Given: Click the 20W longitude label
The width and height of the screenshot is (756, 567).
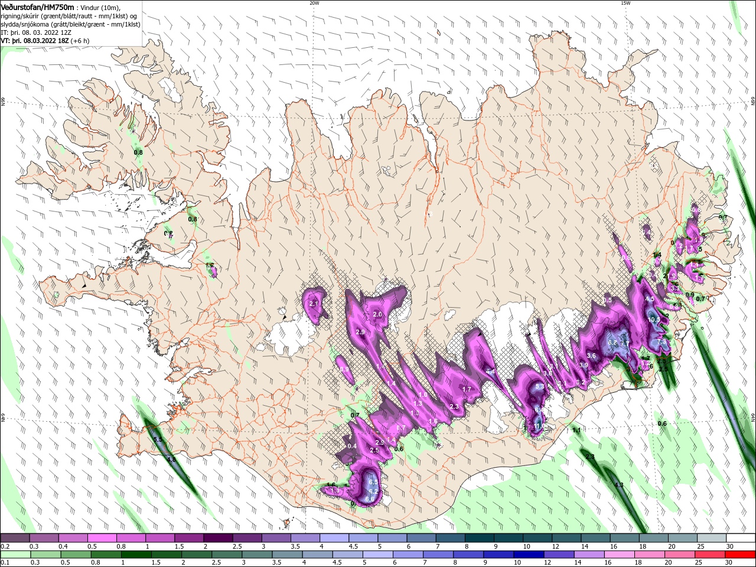Looking at the screenshot, I should (x=314, y=3).
